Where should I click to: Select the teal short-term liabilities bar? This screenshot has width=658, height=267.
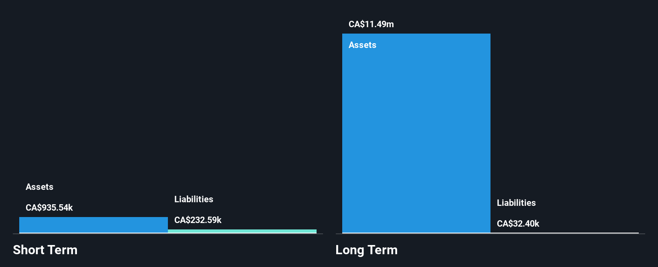pyautogui.click(x=242, y=231)
